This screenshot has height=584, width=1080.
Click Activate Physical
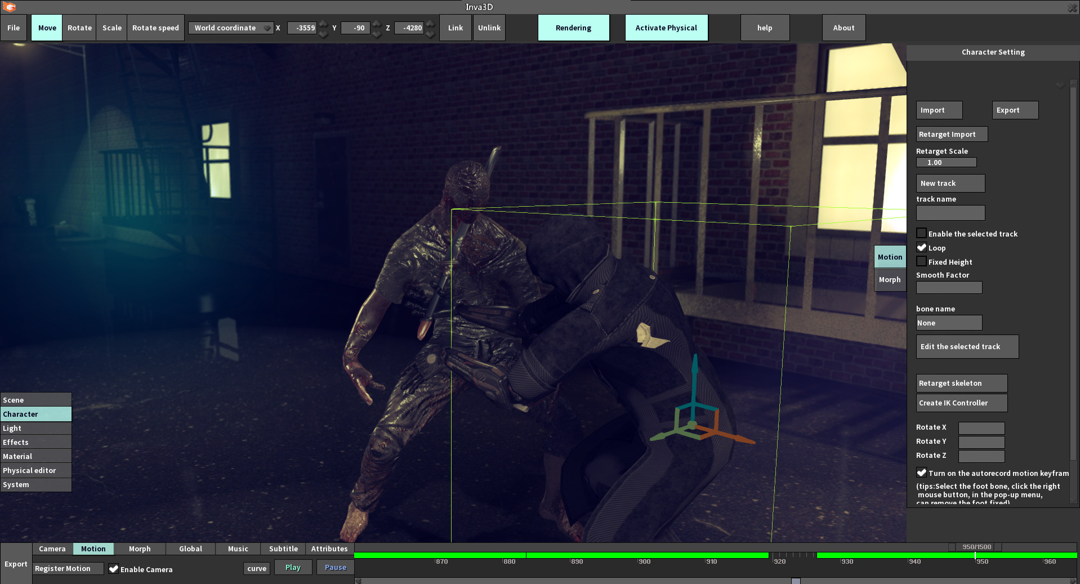click(666, 27)
